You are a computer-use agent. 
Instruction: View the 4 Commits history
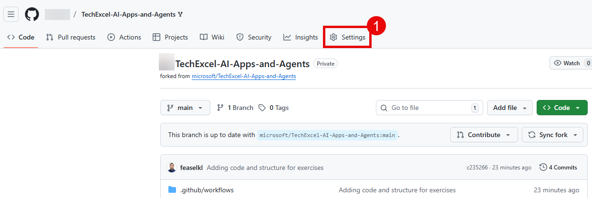pyautogui.click(x=558, y=168)
